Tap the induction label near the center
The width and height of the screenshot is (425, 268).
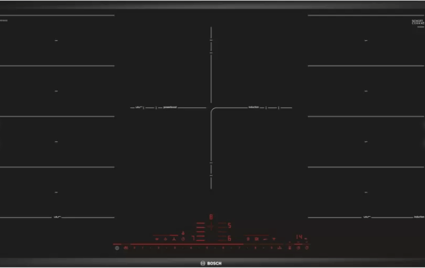[253, 108]
